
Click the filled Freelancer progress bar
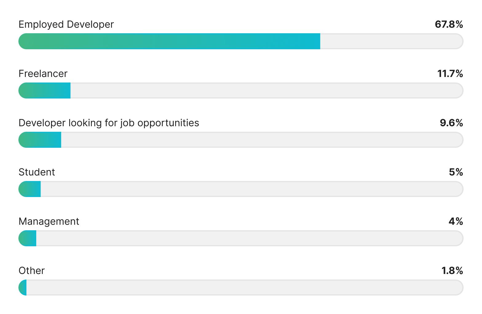click(x=45, y=91)
